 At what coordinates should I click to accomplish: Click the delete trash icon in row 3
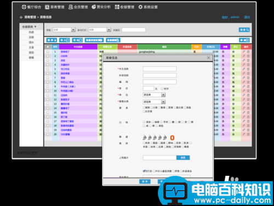click(x=248, y=60)
